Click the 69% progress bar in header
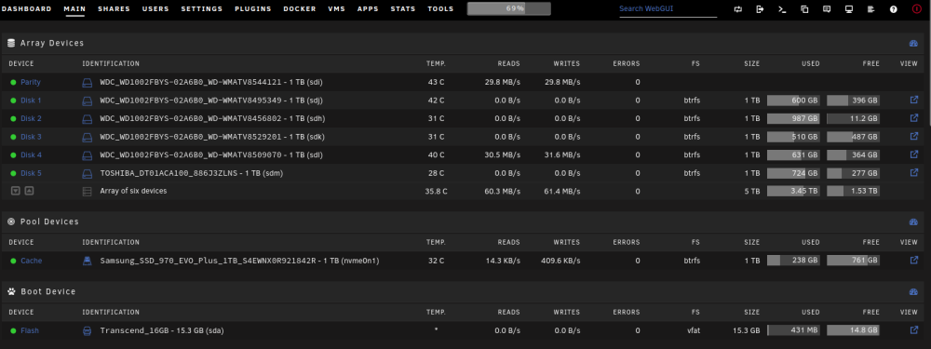The width and height of the screenshot is (931, 349). (509, 9)
